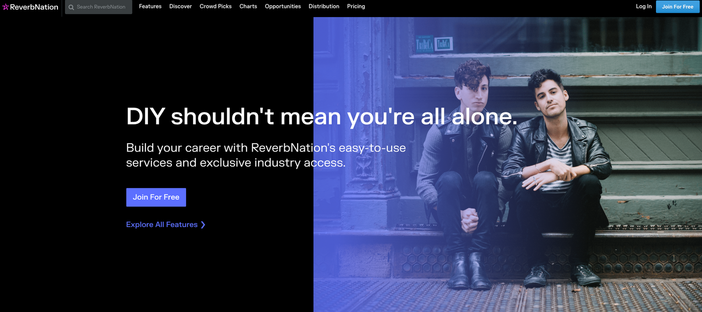Open the Charts page

pos(248,7)
